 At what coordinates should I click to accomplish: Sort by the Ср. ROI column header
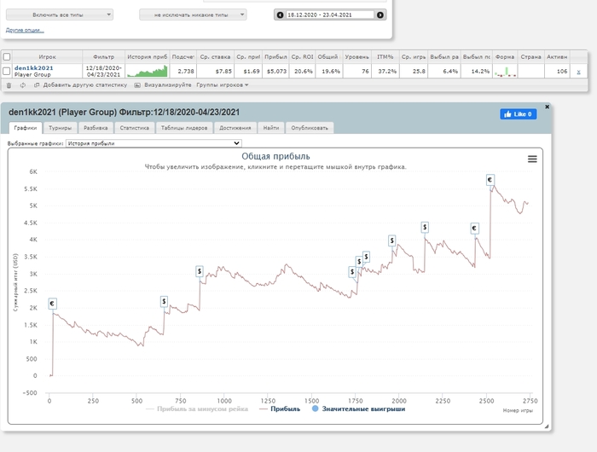point(302,57)
